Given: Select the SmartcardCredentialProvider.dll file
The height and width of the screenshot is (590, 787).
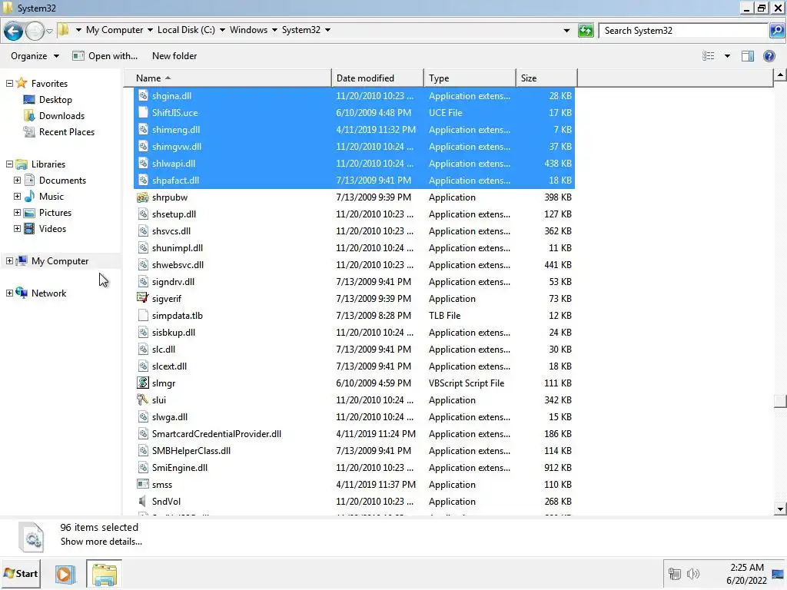Looking at the screenshot, I should [354, 434].
